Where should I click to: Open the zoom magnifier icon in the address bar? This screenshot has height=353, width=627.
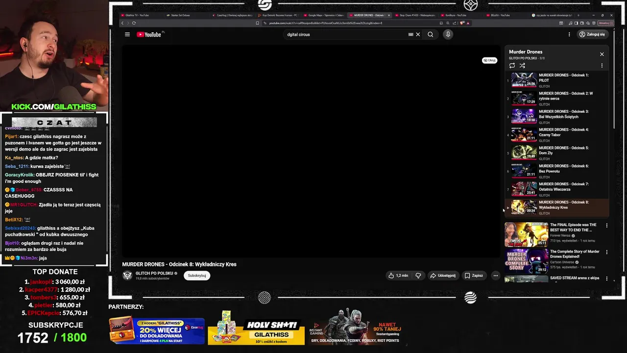click(x=447, y=23)
